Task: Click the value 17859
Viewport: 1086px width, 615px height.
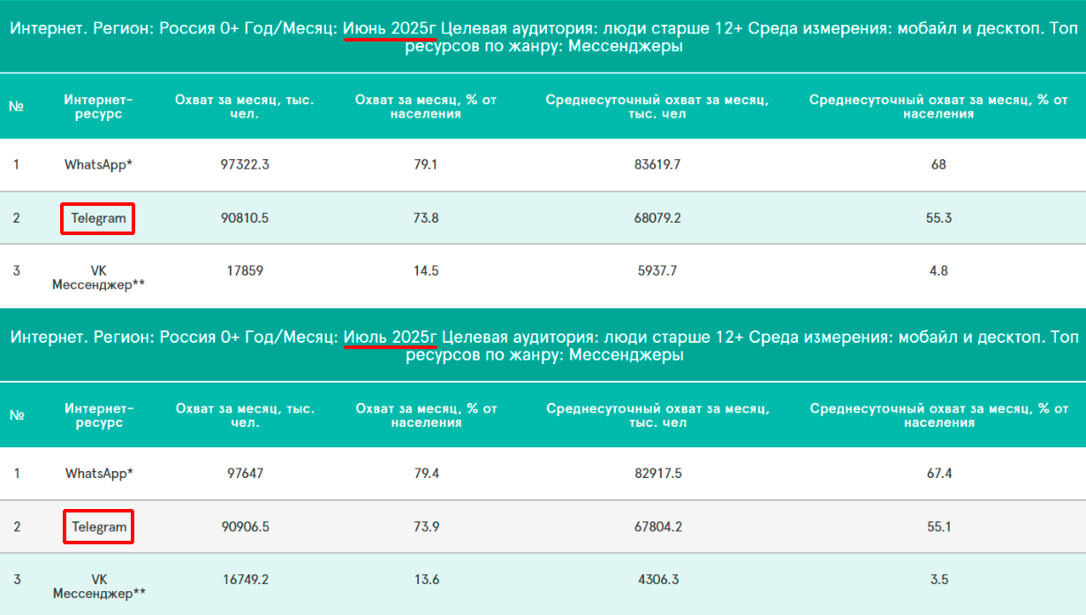Action: [x=245, y=270]
